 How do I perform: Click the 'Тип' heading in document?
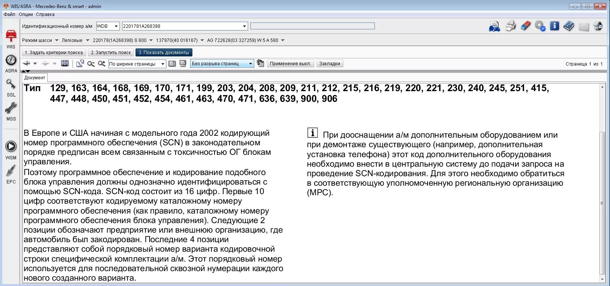pyautogui.click(x=32, y=88)
